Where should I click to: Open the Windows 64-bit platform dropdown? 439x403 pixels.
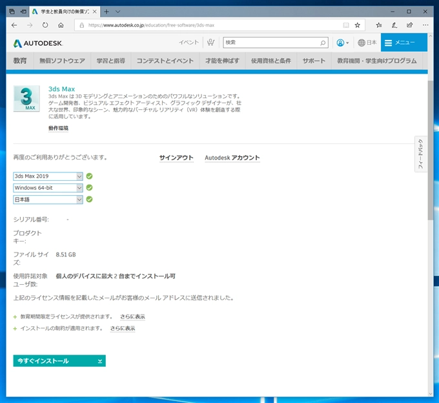click(x=48, y=188)
